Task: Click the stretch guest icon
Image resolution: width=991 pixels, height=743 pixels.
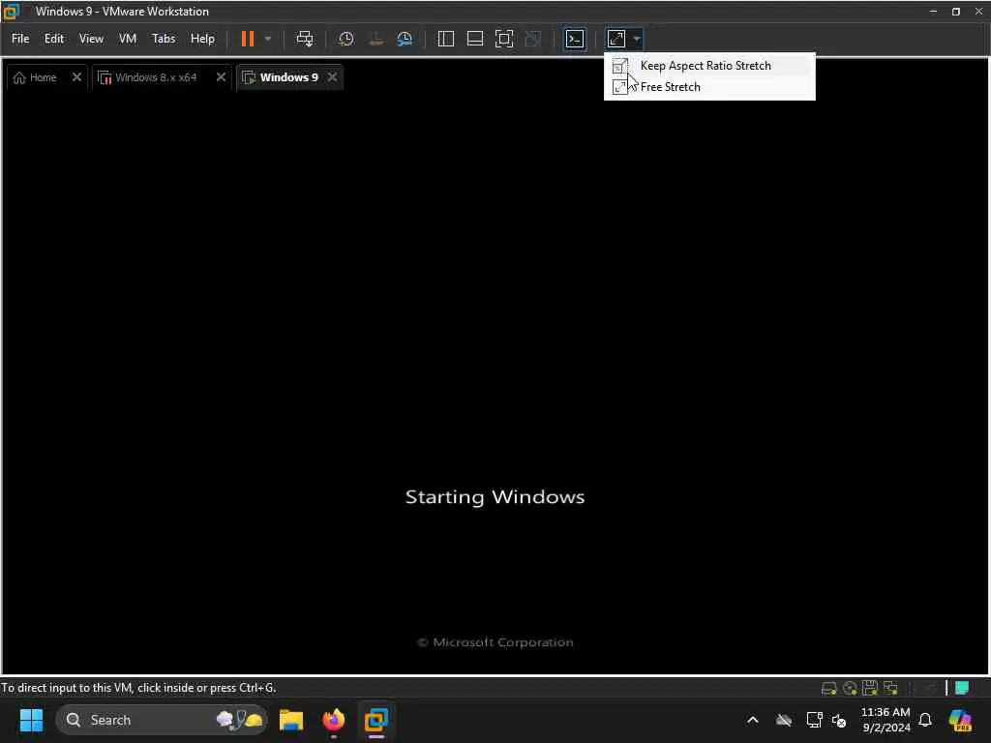Action: pos(616,39)
